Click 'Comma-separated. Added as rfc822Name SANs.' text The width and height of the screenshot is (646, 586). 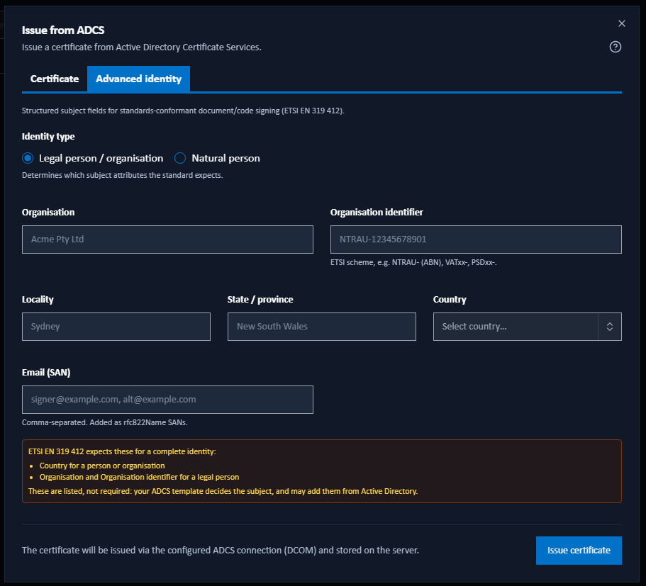(x=105, y=422)
